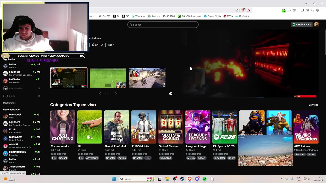Open the Slots & Casino category card
The image size is (326, 183).
pyautogui.click(x=171, y=127)
